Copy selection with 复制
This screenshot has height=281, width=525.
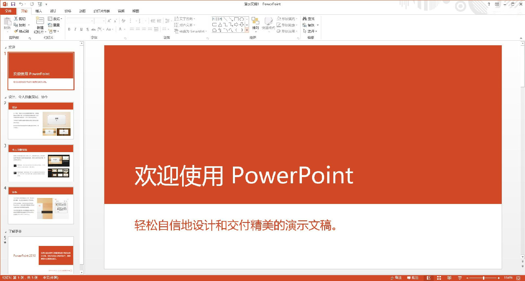click(20, 25)
